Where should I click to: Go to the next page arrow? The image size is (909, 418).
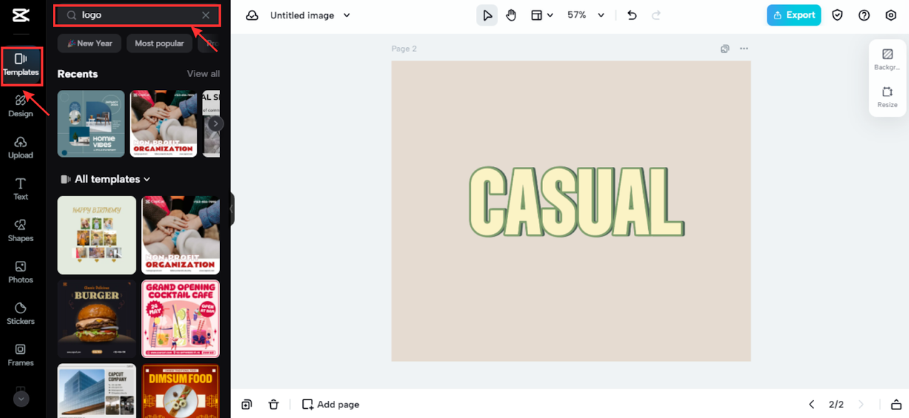tap(860, 404)
